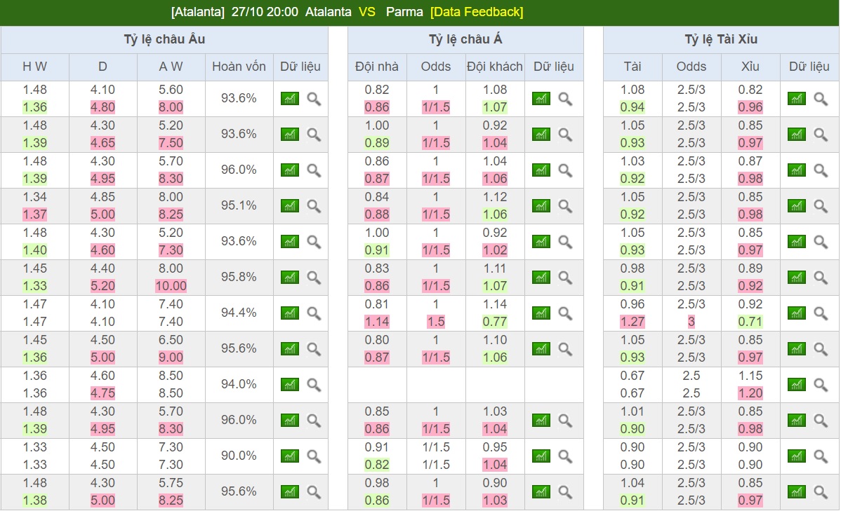The image size is (841, 511).
Task: Click magnifier in Asian row with 0.84 and 1.12
Action: pyautogui.click(x=565, y=205)
